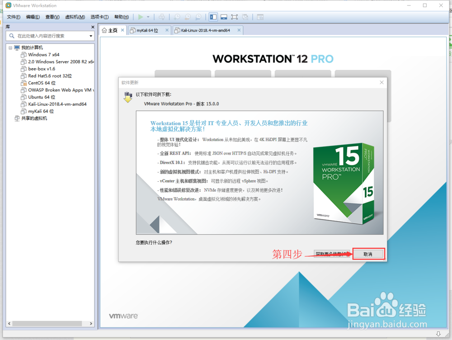Click the manage snapshots wrench-clock icon

[x=198, y=17]
